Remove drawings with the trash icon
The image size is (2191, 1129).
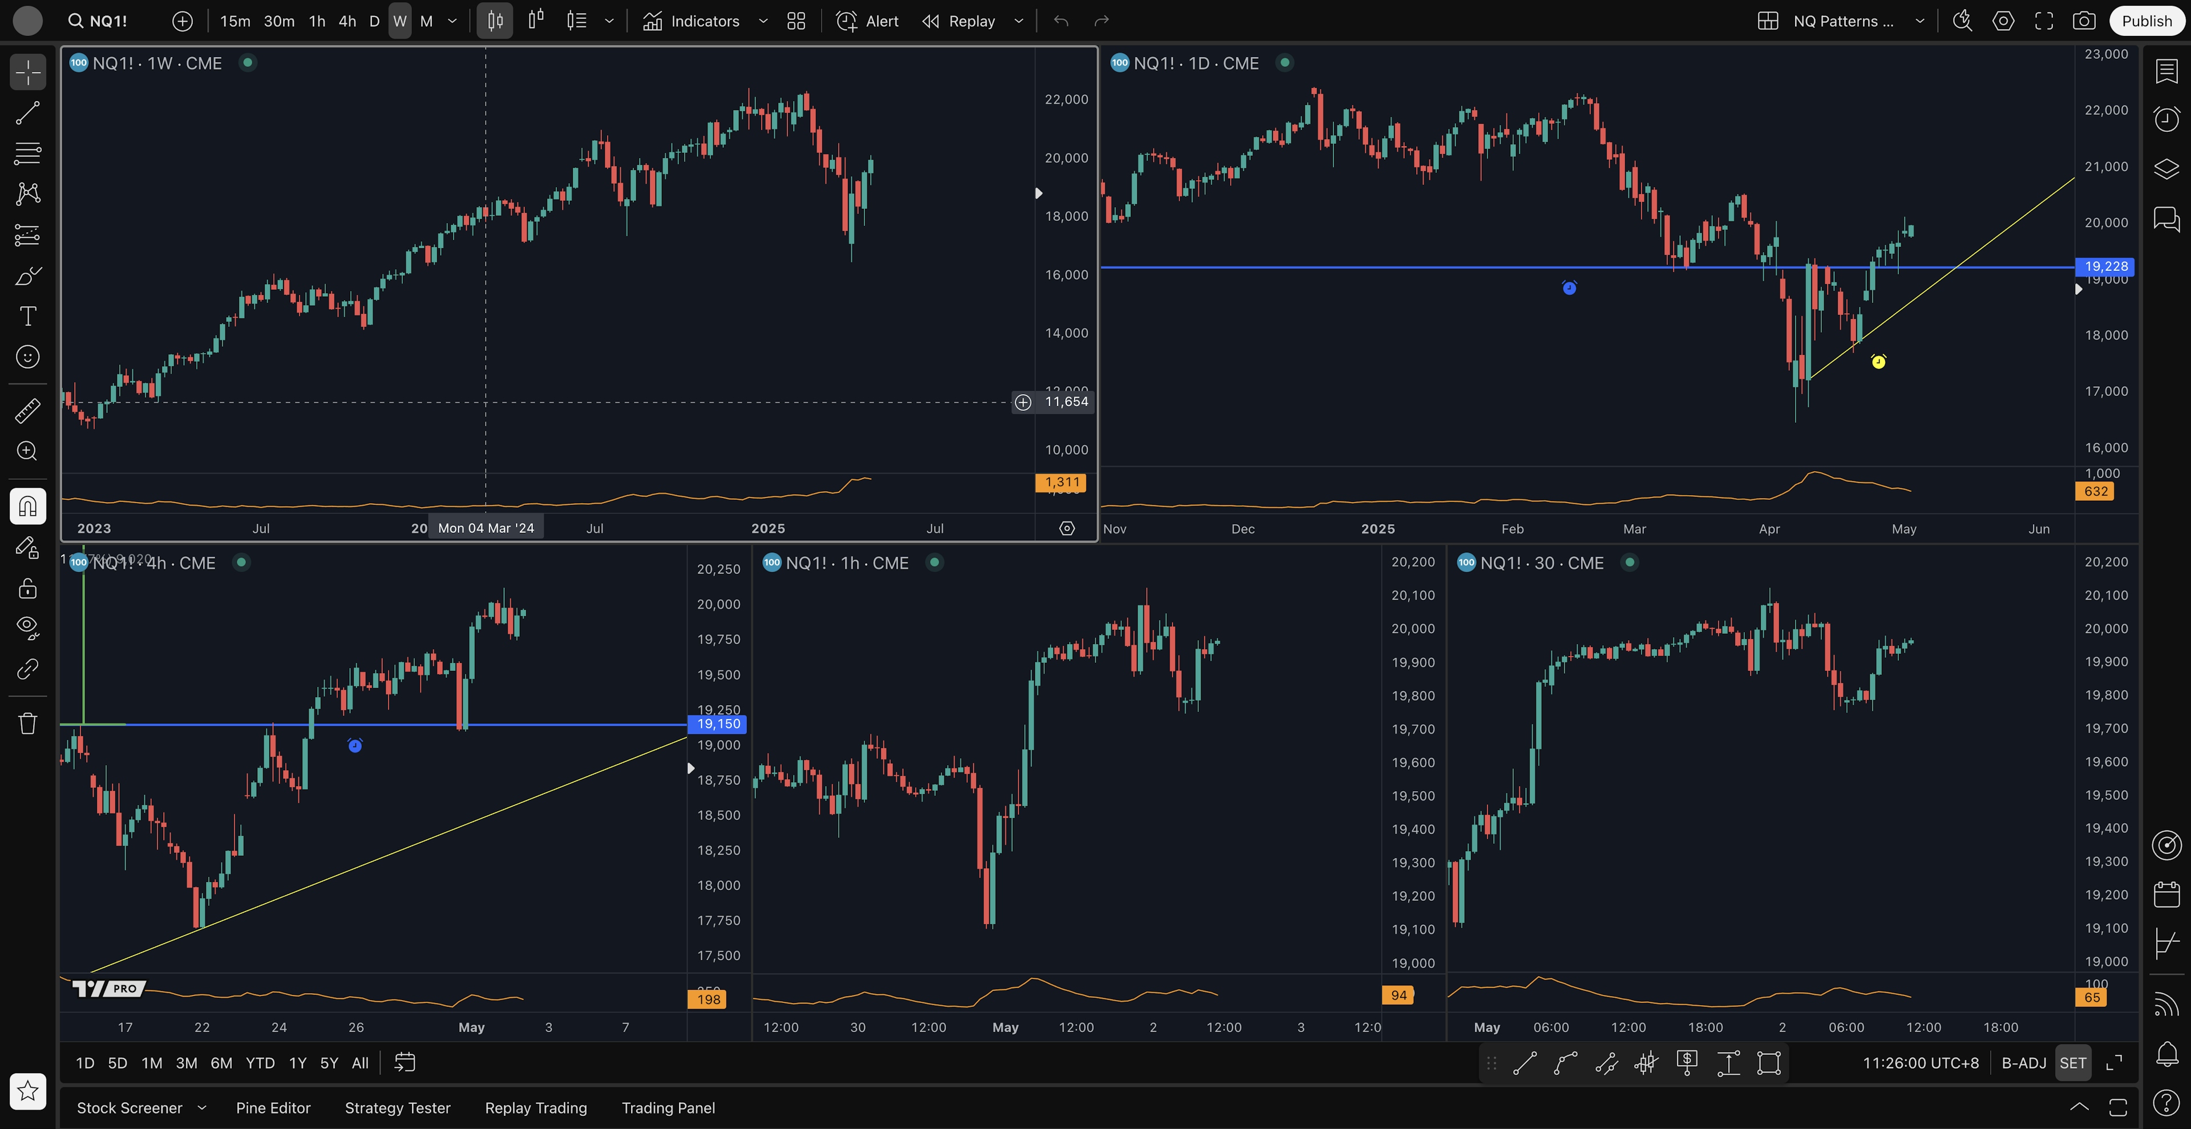coord(27,723)
